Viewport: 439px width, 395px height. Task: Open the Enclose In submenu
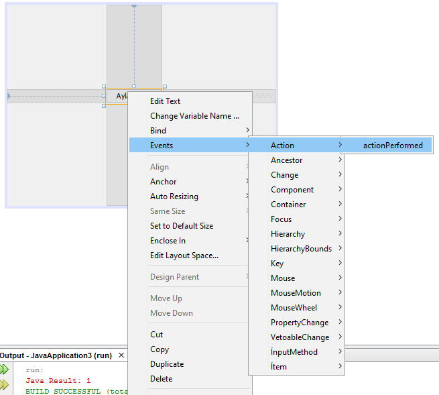[190, 241]
